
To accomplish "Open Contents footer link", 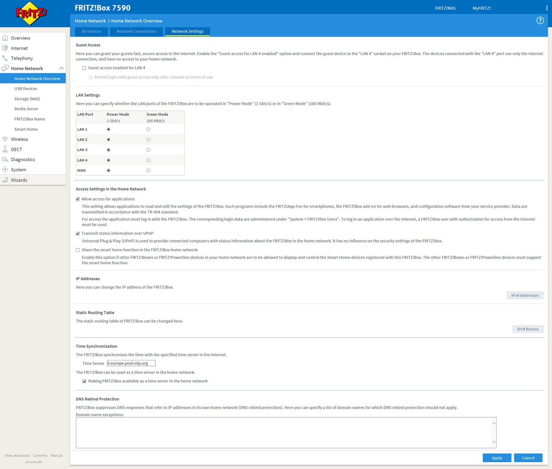I will [40, 456].
